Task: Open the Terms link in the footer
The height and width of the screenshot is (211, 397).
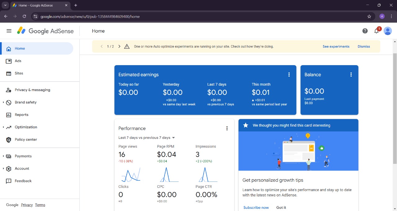Action: tap(40, 205)
